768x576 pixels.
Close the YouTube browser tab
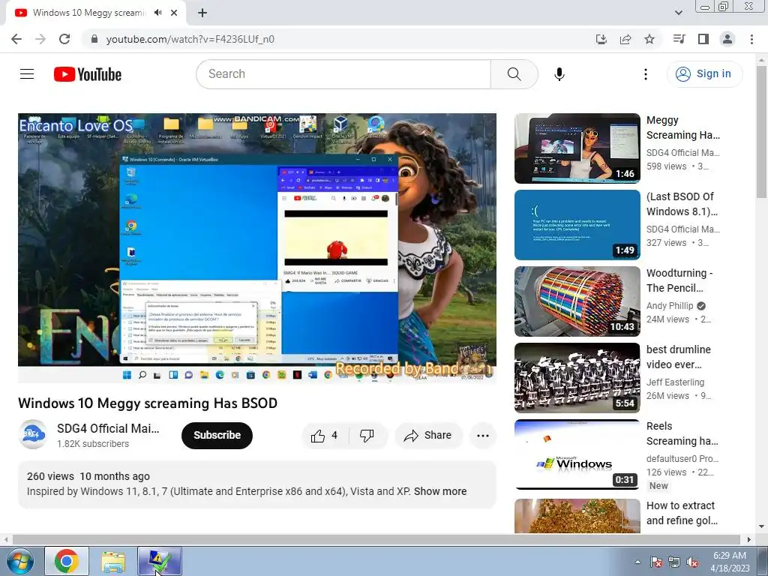click(174, 13)
